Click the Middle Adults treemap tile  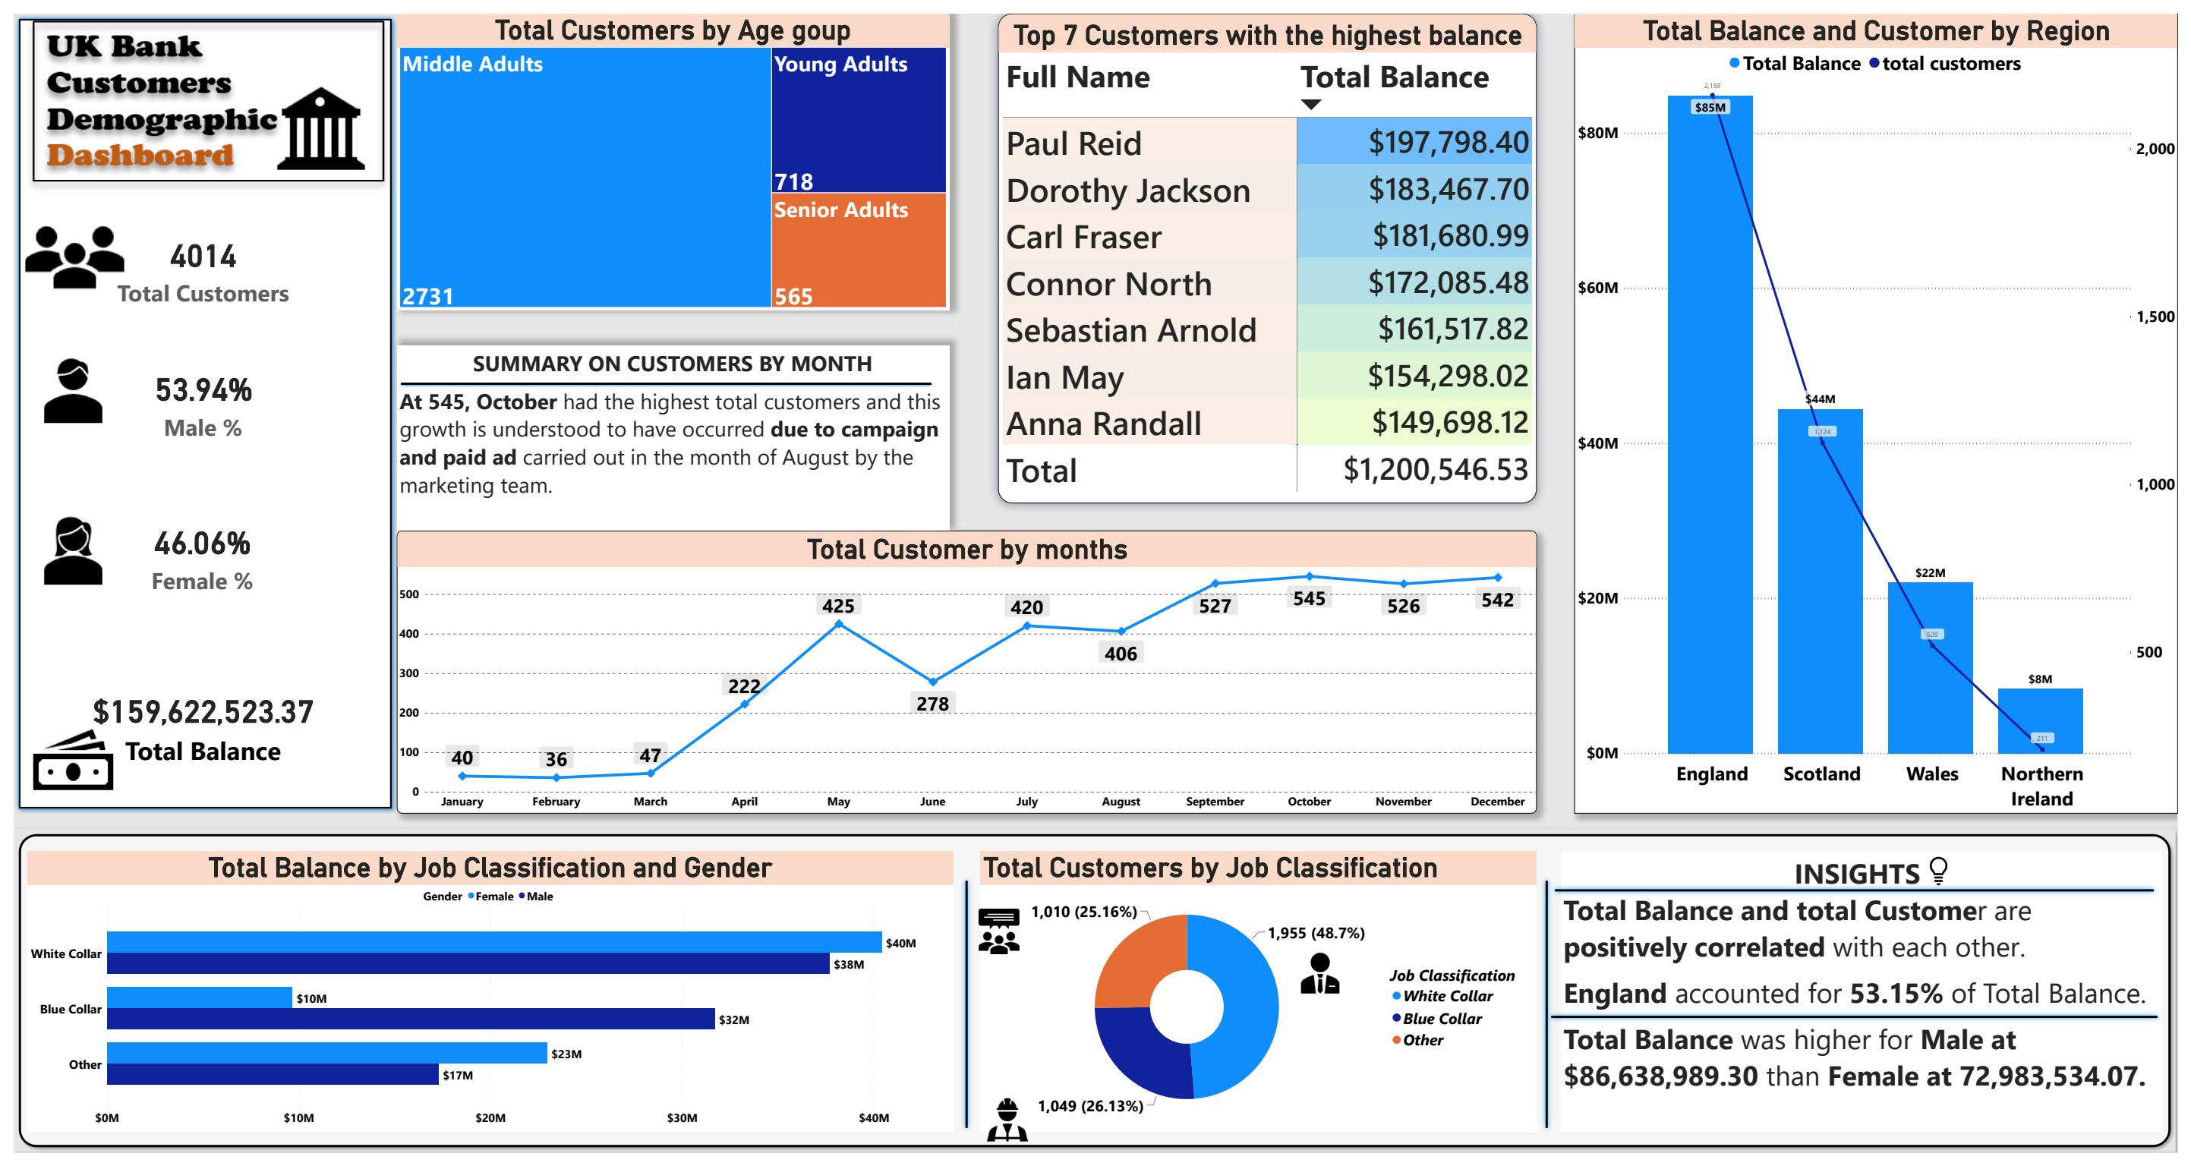coord(585,178)
